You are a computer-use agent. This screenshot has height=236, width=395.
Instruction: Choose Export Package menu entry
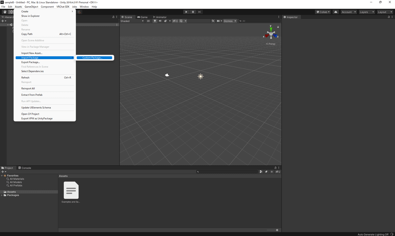pos(45,62)
